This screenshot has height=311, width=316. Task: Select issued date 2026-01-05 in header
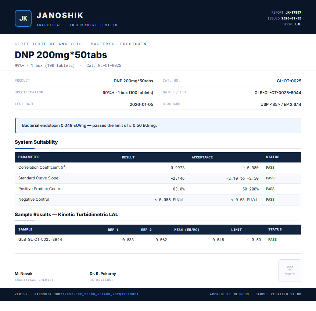(x=291, y=18)
